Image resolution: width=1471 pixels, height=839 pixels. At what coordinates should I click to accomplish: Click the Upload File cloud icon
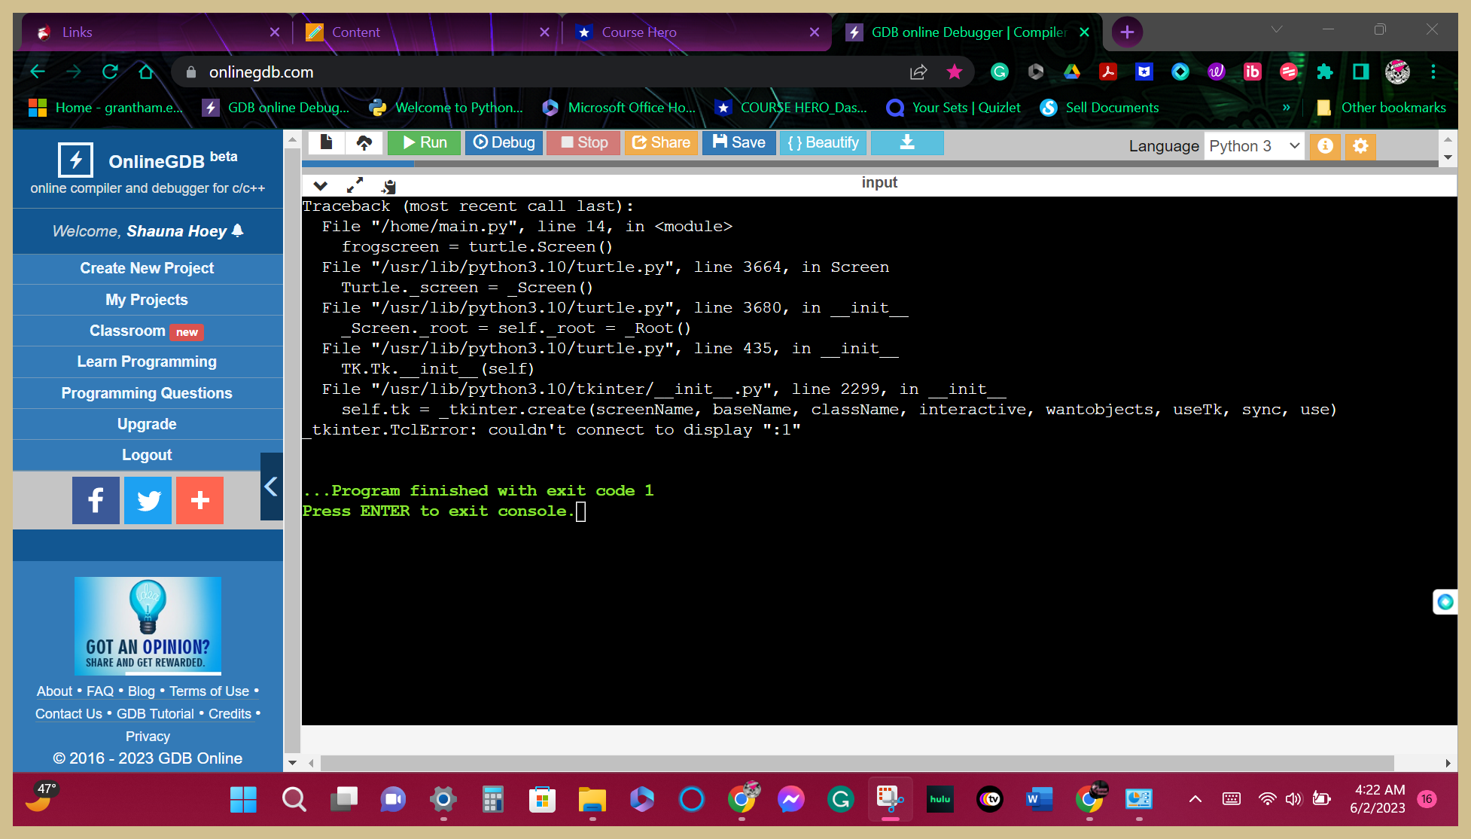(364, 142)
